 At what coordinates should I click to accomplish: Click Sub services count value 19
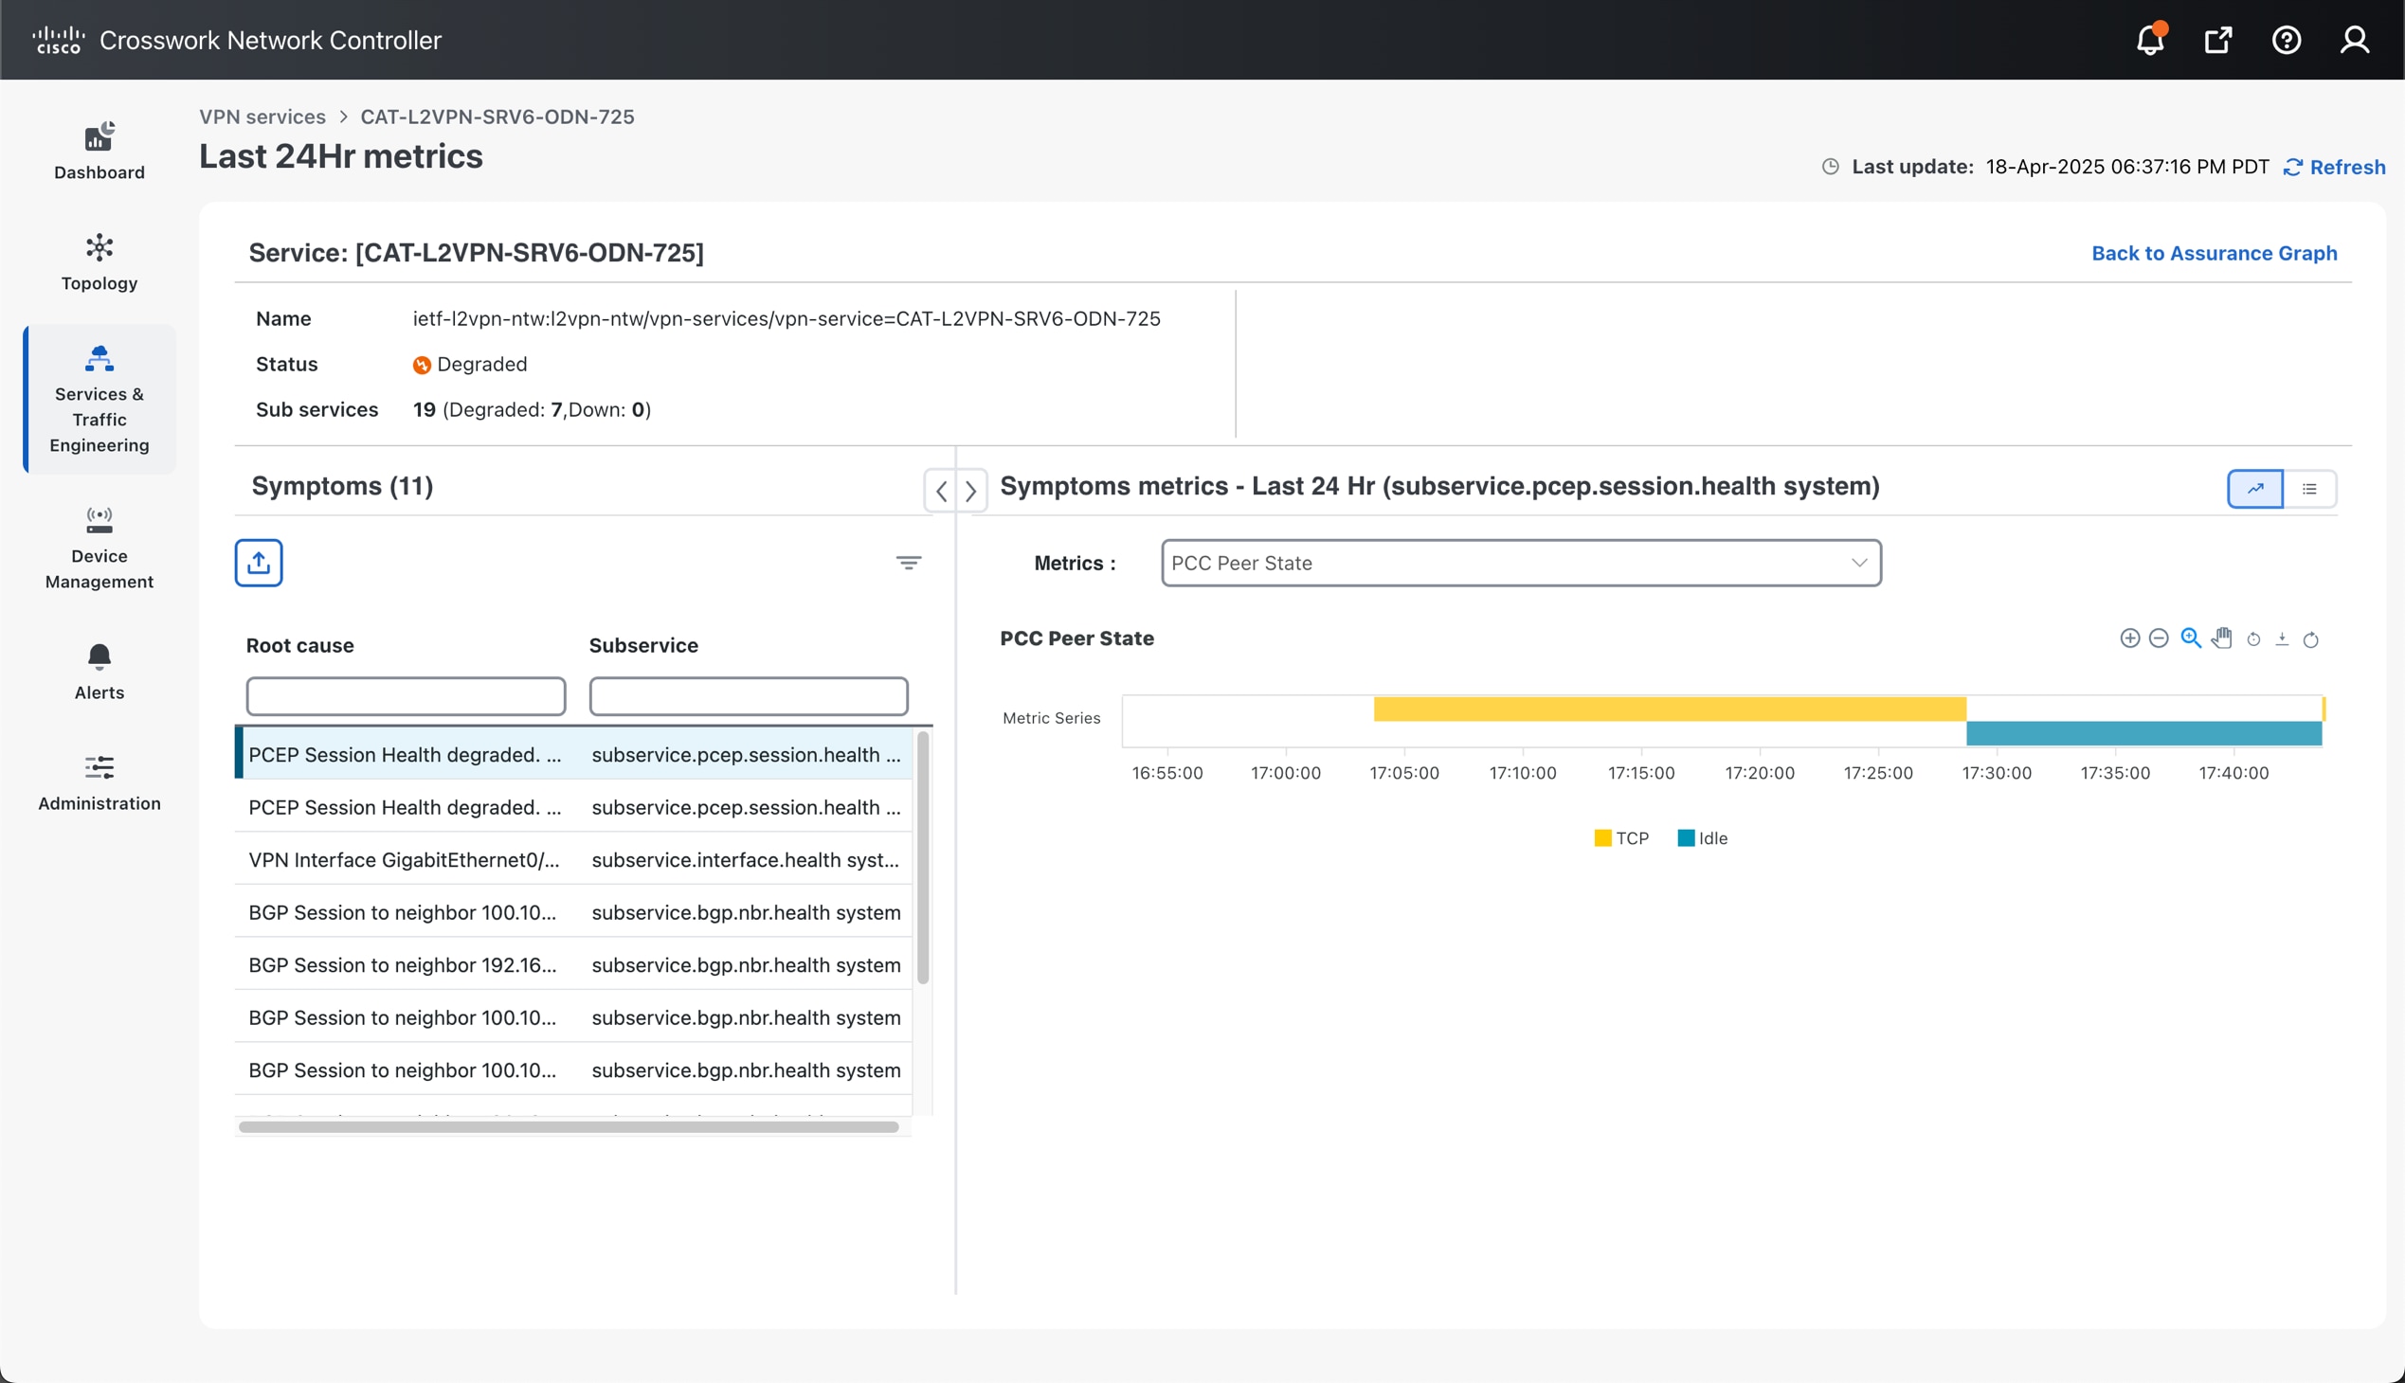(x=424, y=409)
